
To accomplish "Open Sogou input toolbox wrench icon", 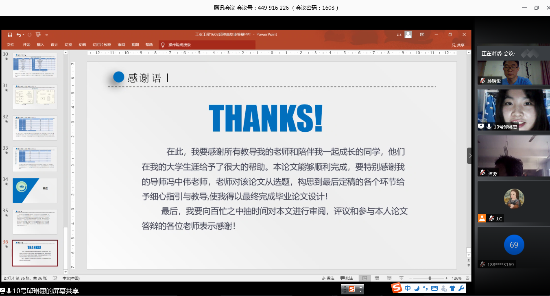I will (x=461, y=289).
